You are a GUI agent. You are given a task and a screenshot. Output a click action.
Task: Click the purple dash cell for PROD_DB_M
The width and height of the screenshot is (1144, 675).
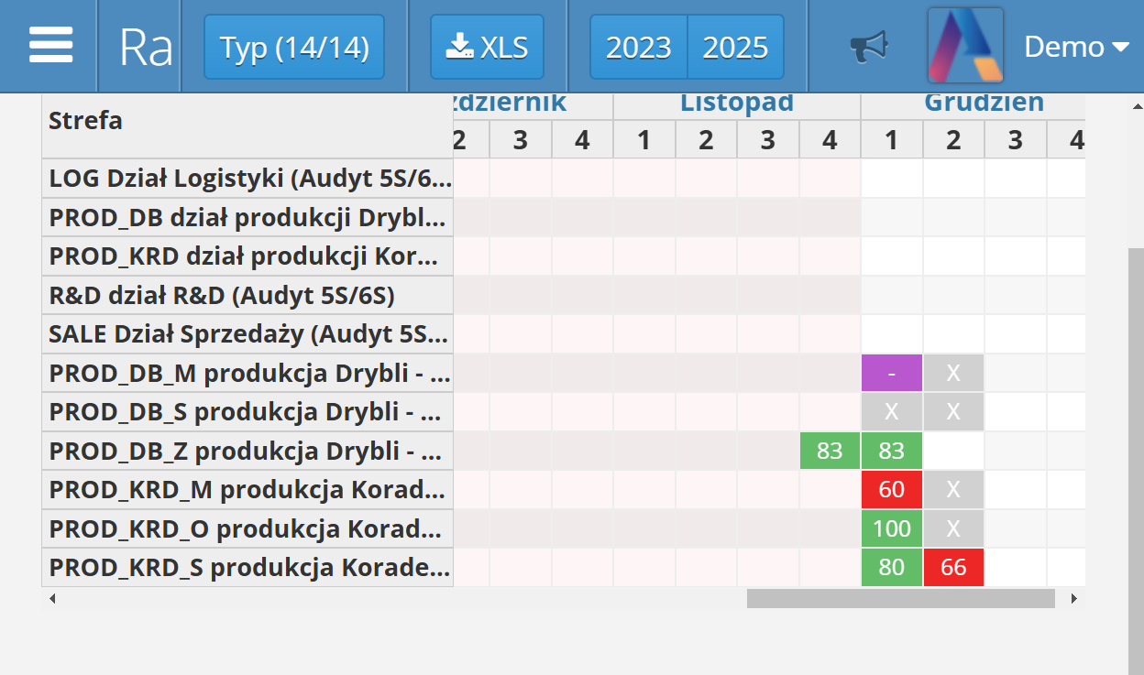click(891, 374)
